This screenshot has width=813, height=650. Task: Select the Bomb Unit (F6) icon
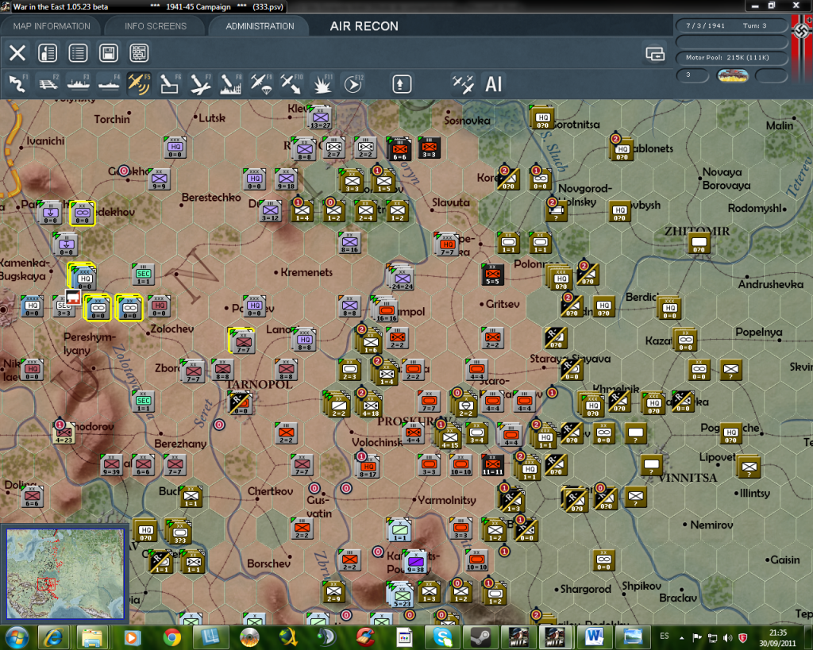pyautogui.click(x=170, y=84)
